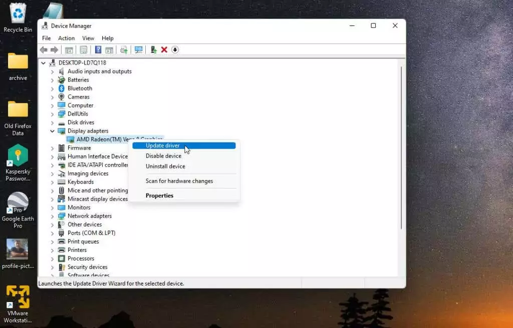Click the Back arrow in the toolbar

pyautogui.click(x=44, y=49)
